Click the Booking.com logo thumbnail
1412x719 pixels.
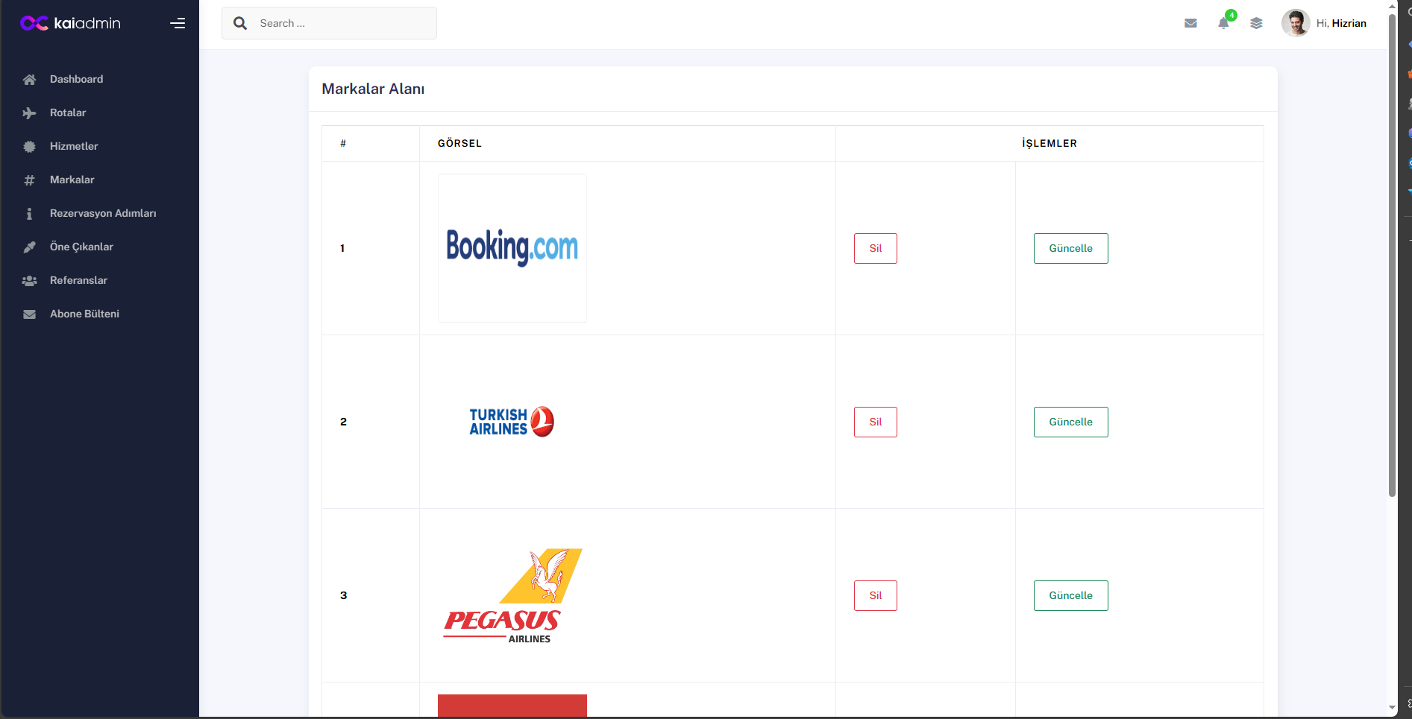[x=512, y=248]
